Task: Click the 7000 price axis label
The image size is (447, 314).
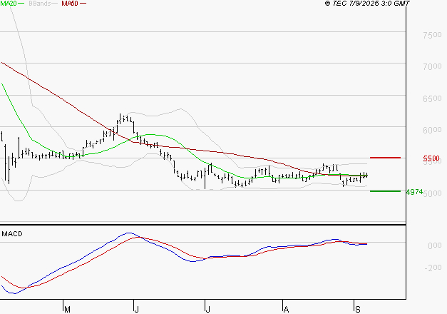Action: [431, 66]
